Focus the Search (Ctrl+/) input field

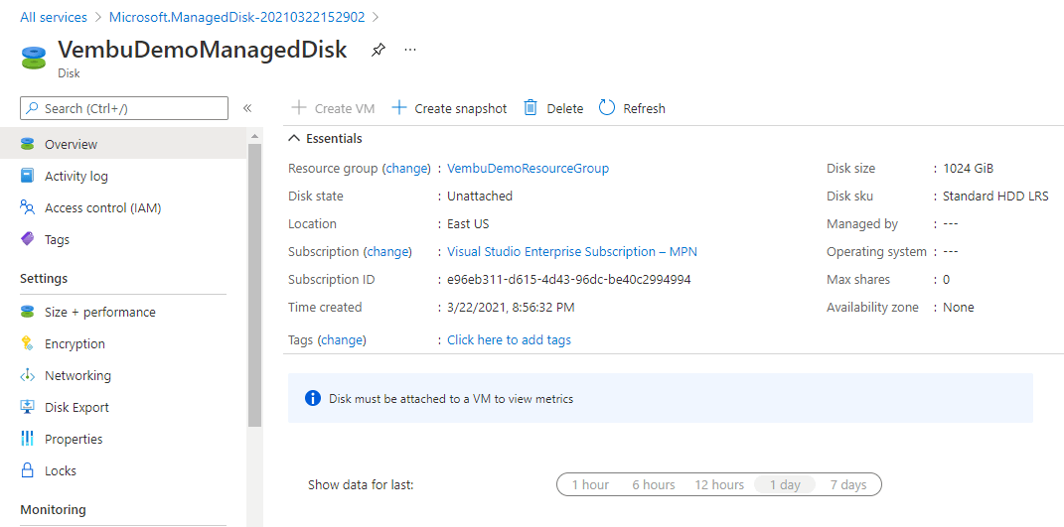[124, 108]
